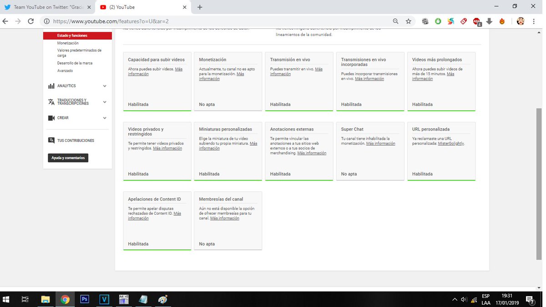The image size is (546, 307).
Task: Open Más información under Transmisiones en vivo incorporadas
Action: pos(369,79)
